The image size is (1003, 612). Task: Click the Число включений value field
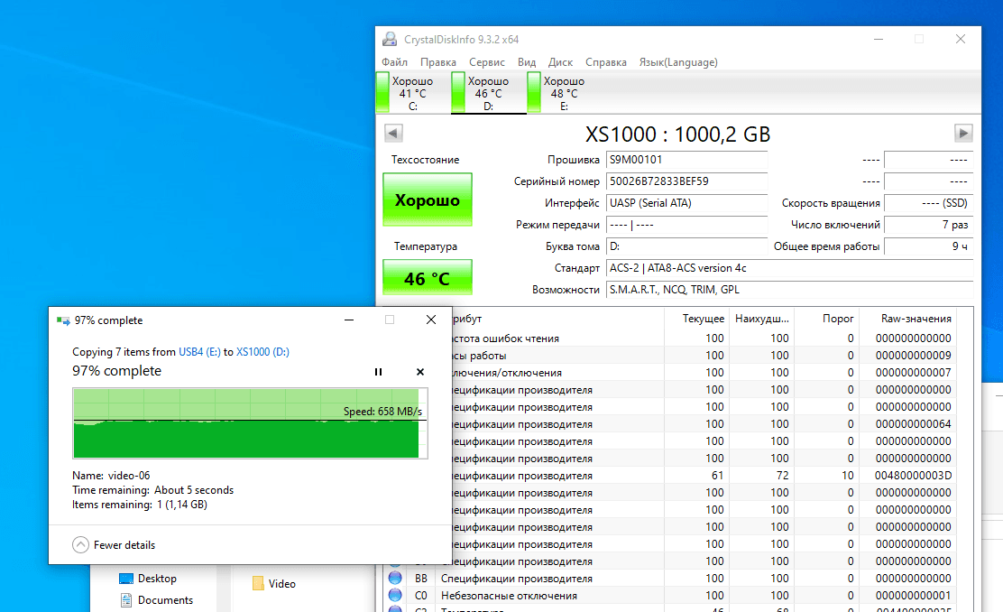point(928,225)
